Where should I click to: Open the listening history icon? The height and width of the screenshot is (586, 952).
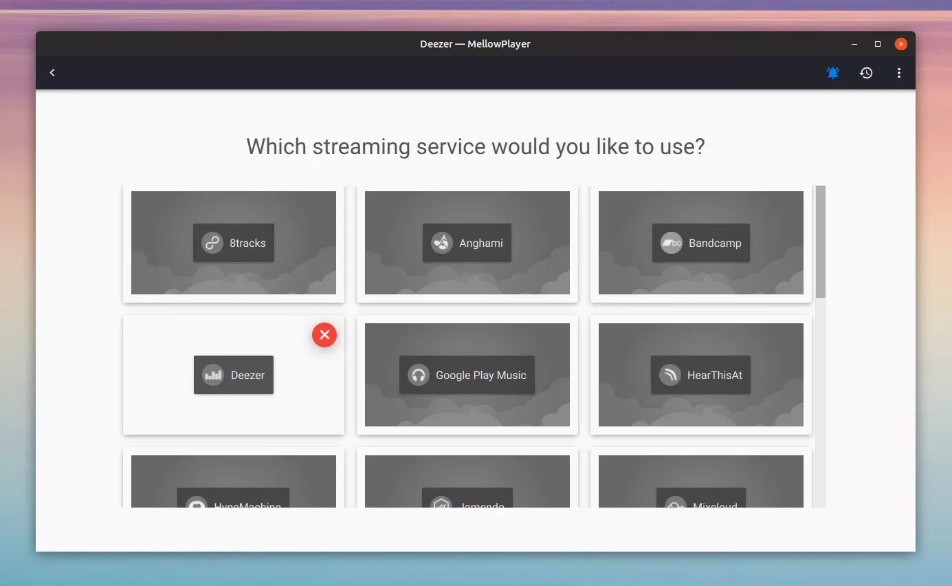866,73
